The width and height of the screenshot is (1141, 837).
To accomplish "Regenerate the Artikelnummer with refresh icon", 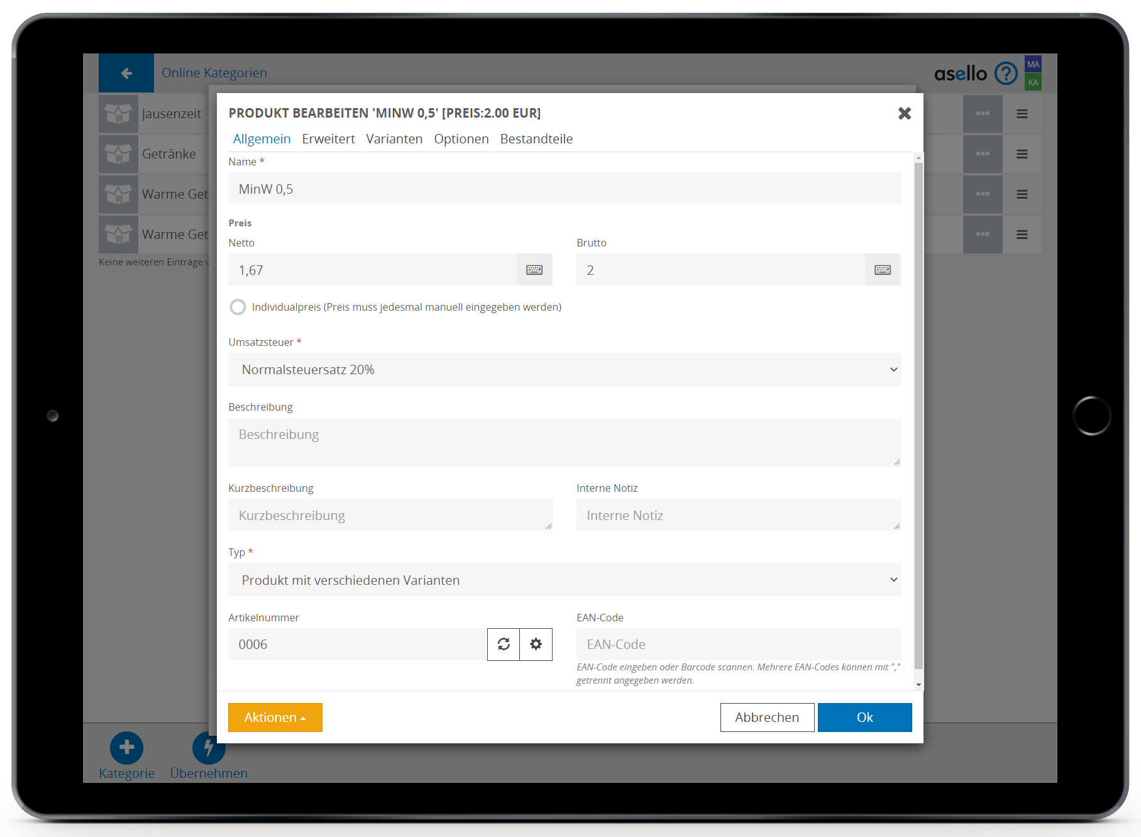I will (x=504, y=645).
